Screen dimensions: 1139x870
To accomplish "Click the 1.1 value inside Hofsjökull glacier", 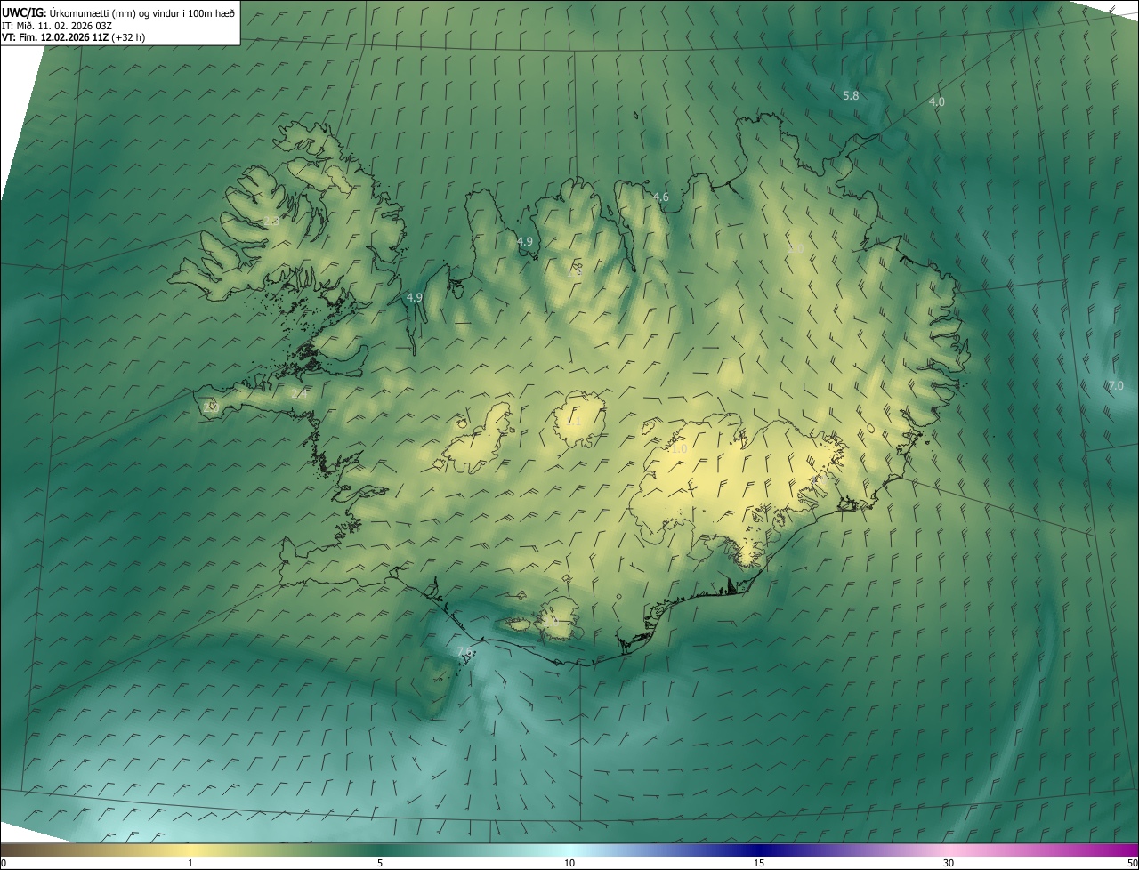I will [574, 422].
